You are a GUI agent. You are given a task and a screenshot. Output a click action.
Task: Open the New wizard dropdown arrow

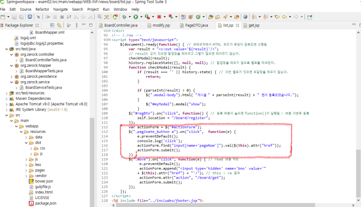(8, 17)
